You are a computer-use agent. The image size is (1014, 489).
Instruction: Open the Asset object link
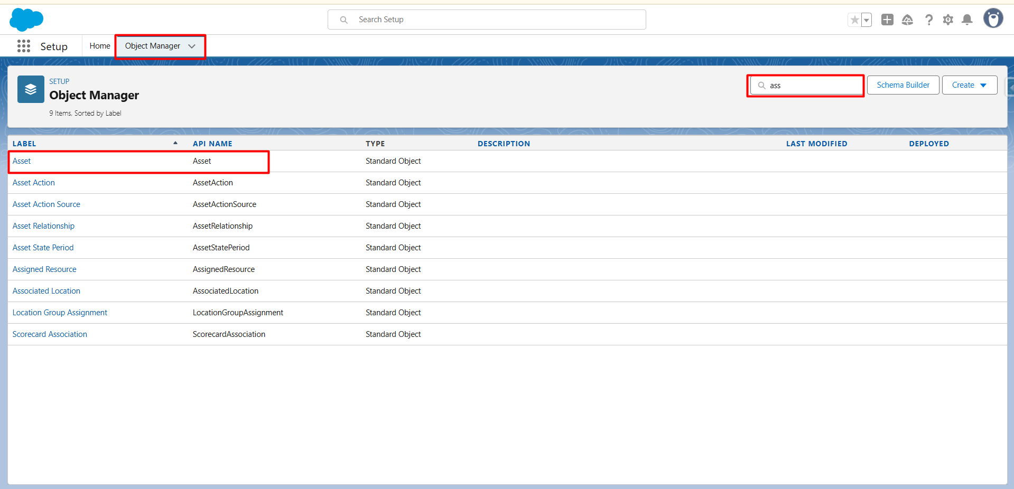tap(22, 161)
